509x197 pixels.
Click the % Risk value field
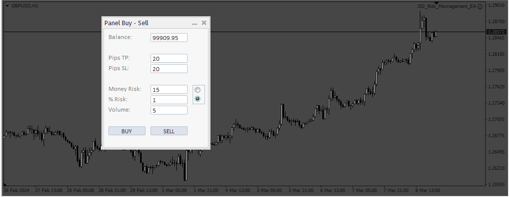tap(169, 100)
